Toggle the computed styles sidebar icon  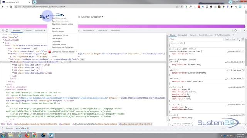(x=242, y=39)
